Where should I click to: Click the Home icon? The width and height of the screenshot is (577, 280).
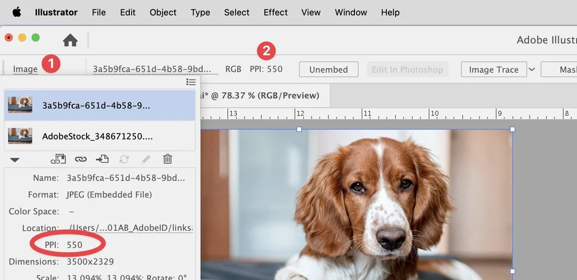coord(70,40)
